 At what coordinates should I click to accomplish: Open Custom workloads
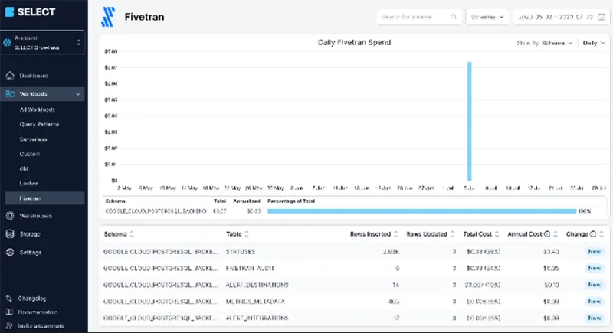tap(30, 154)
